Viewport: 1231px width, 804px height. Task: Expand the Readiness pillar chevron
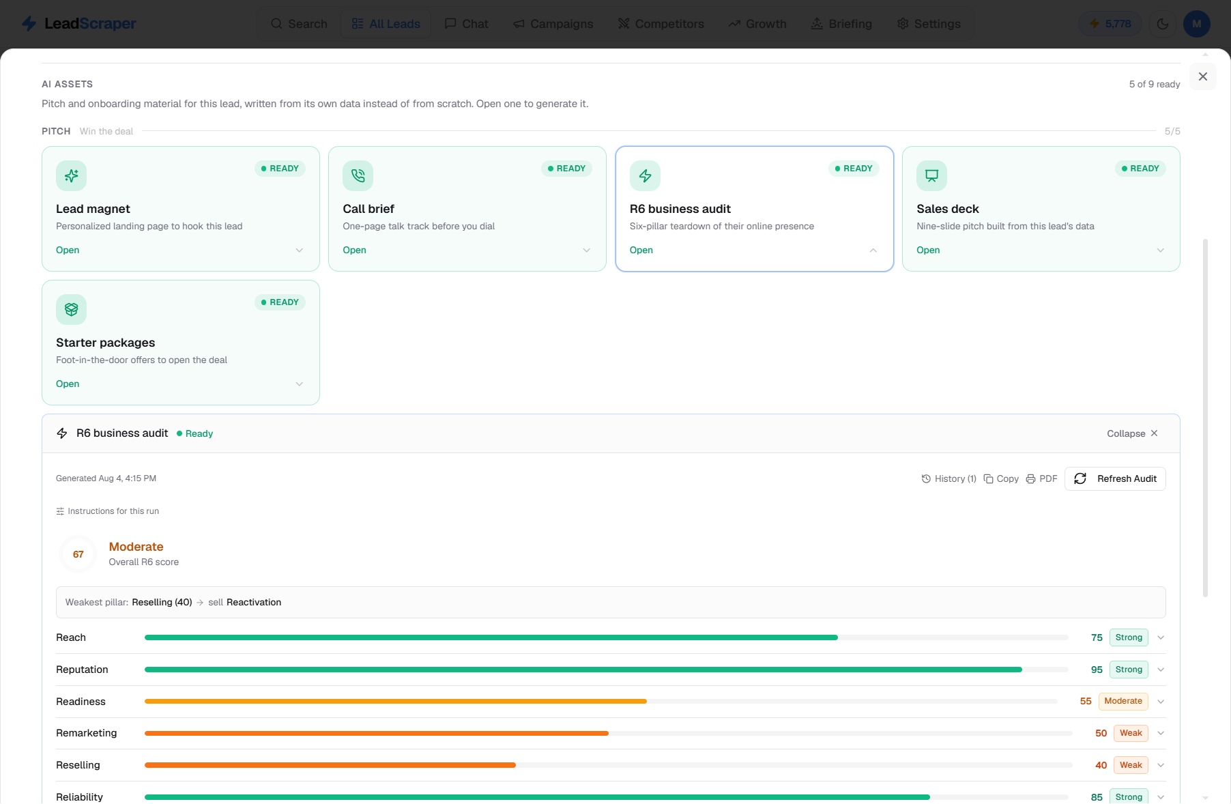pyautogui.click(x=1161, y=702)
